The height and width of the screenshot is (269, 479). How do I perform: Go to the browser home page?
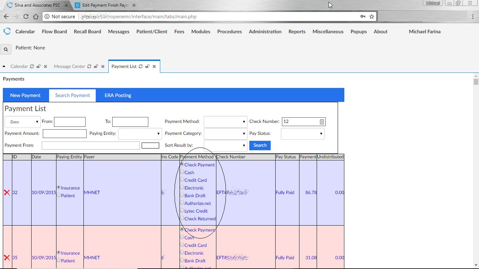36,16
